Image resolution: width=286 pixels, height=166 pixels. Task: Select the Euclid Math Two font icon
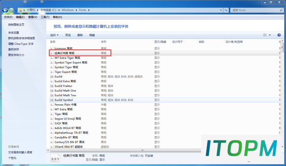coord(52,95)
